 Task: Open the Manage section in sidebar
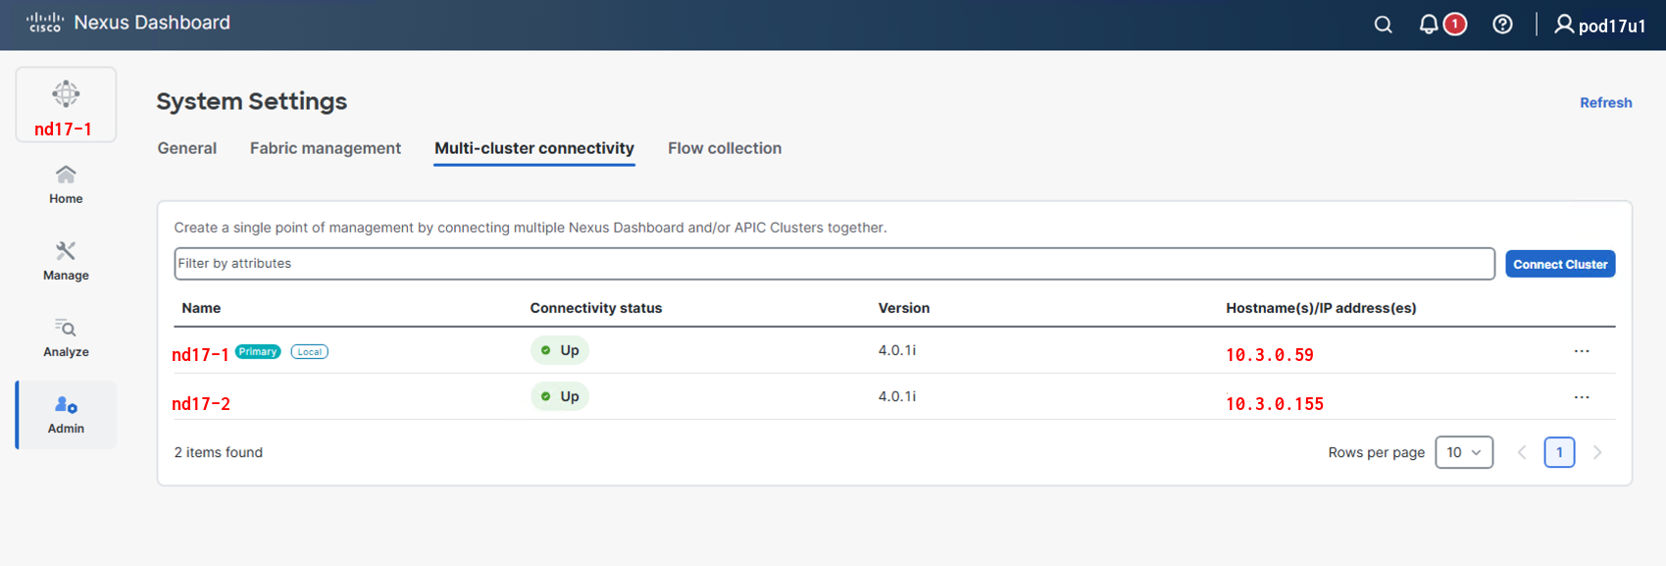(x=66, y=261)
